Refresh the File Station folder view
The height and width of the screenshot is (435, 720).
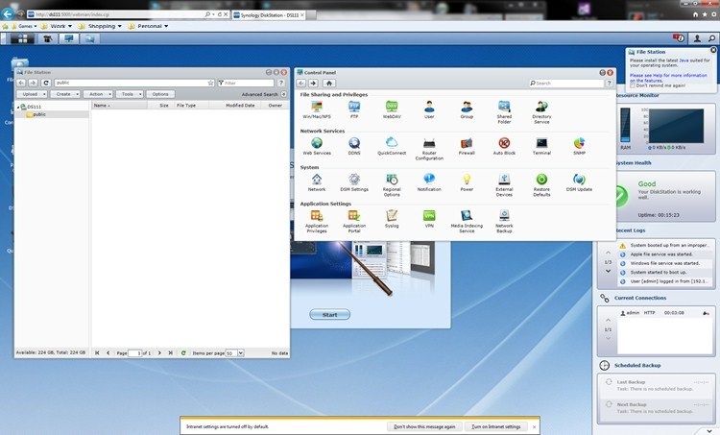(46, 83)
